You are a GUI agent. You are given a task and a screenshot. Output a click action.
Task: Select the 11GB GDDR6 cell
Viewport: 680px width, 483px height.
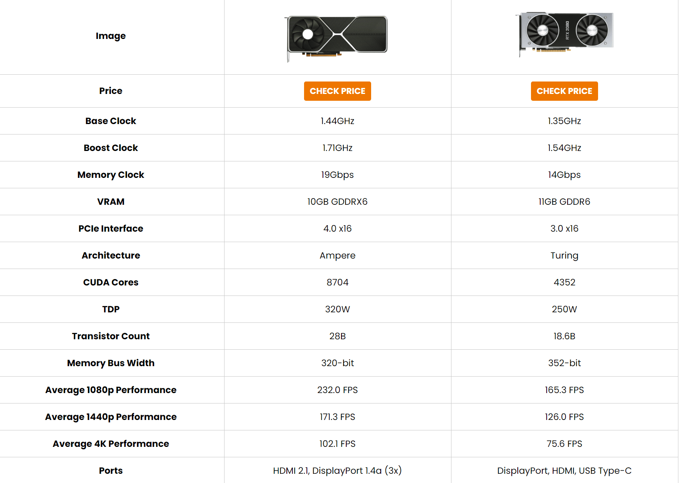pos(564,202)
